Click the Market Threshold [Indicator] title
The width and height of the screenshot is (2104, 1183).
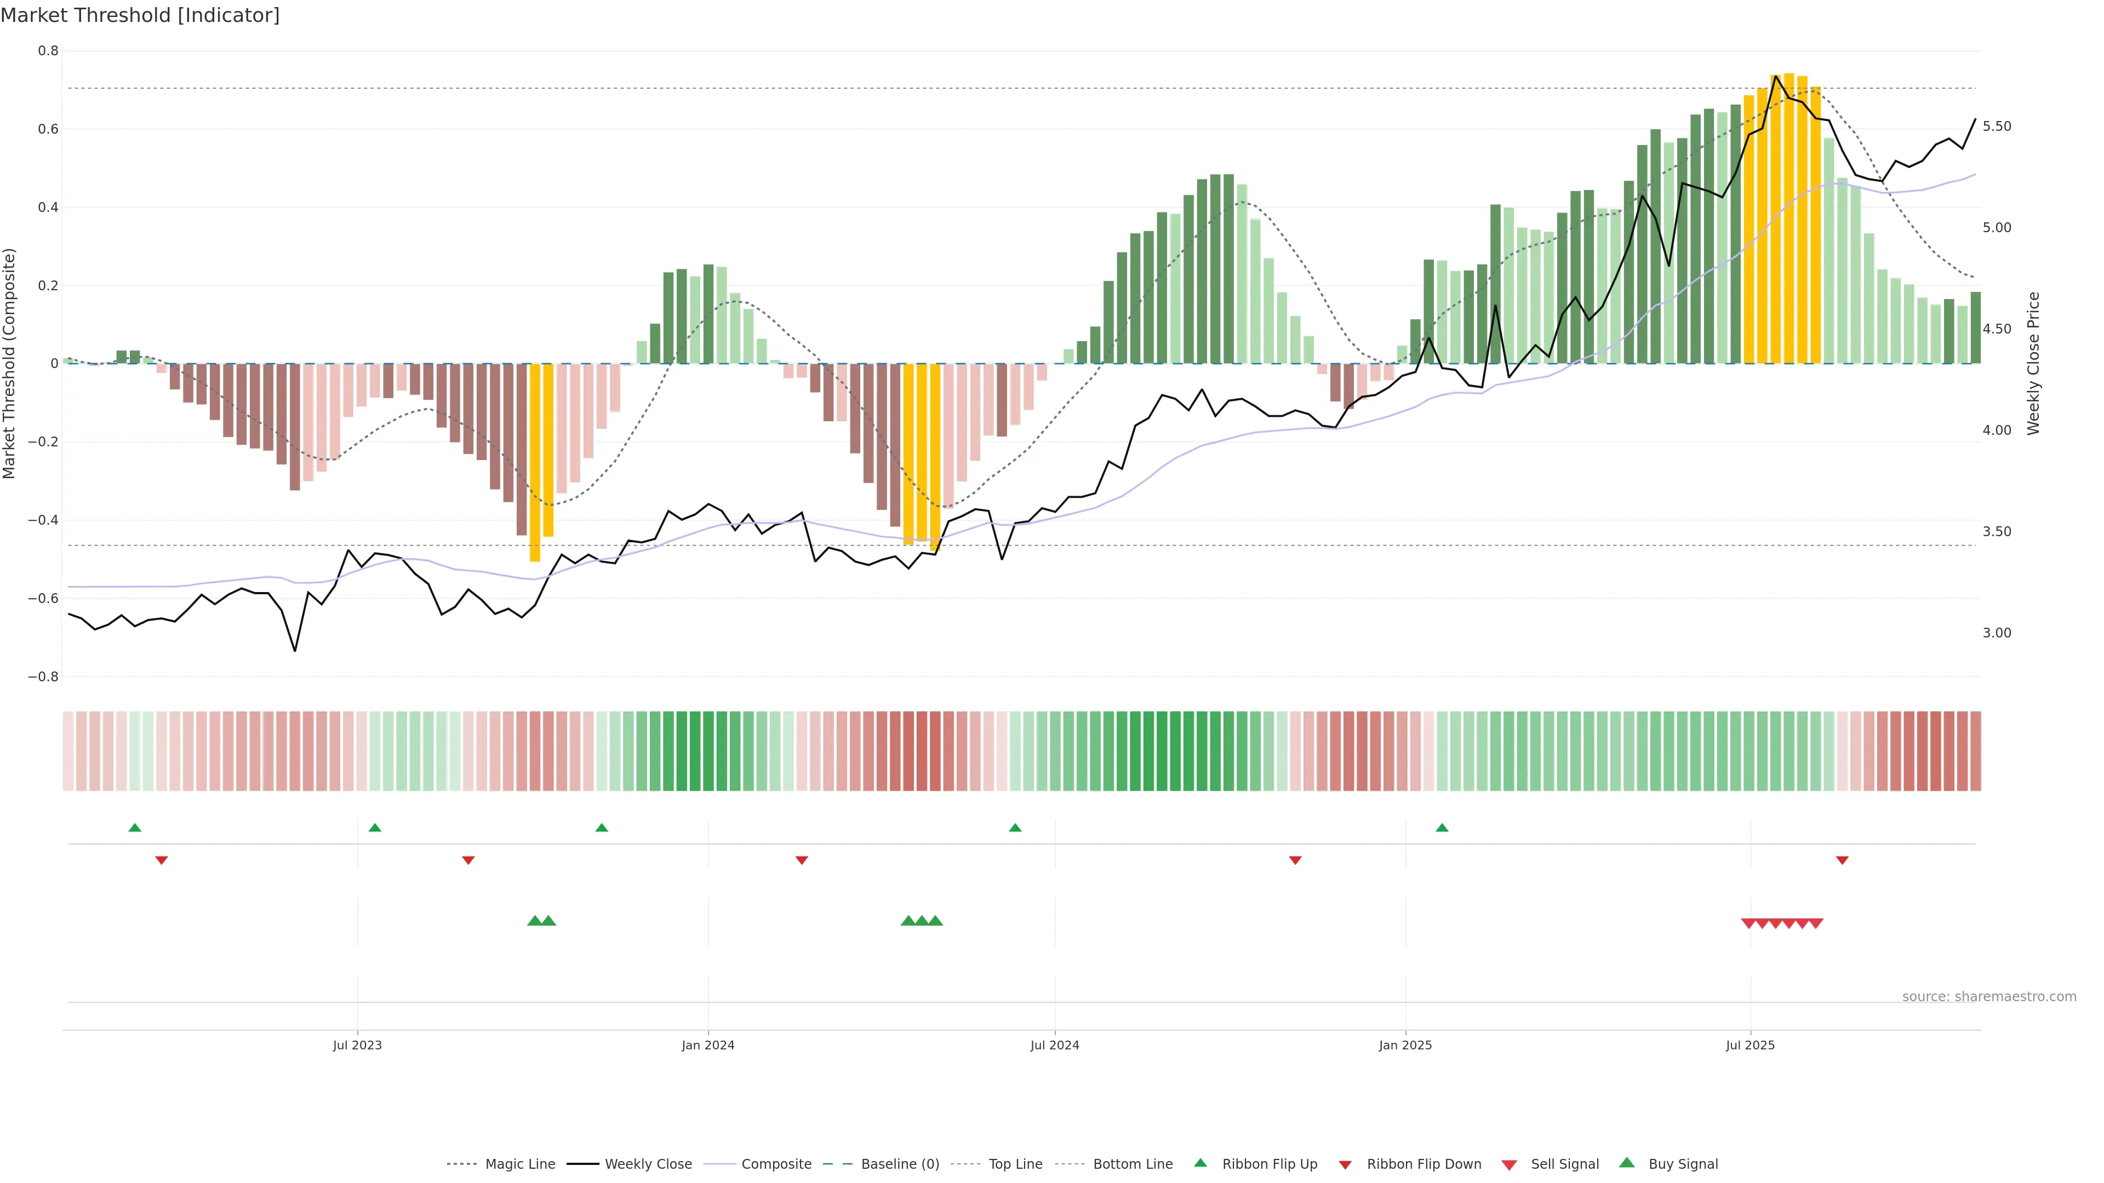click(x=140, y=15)
